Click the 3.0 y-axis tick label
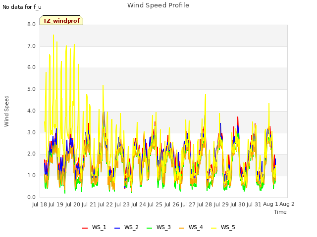The height and width of the screenshot is (237, 317). (31, 133)
